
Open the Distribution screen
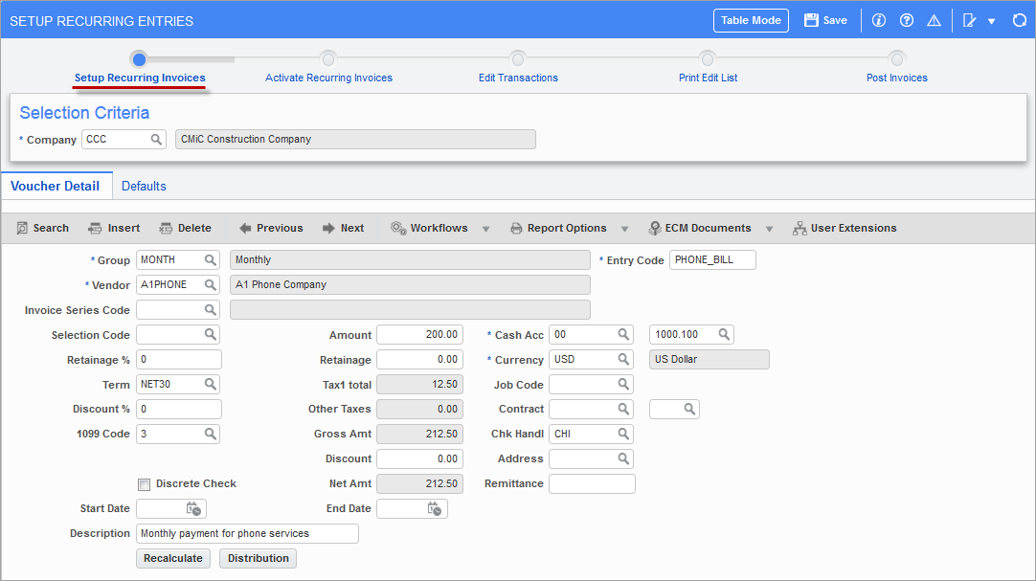(x=258, y=558)
